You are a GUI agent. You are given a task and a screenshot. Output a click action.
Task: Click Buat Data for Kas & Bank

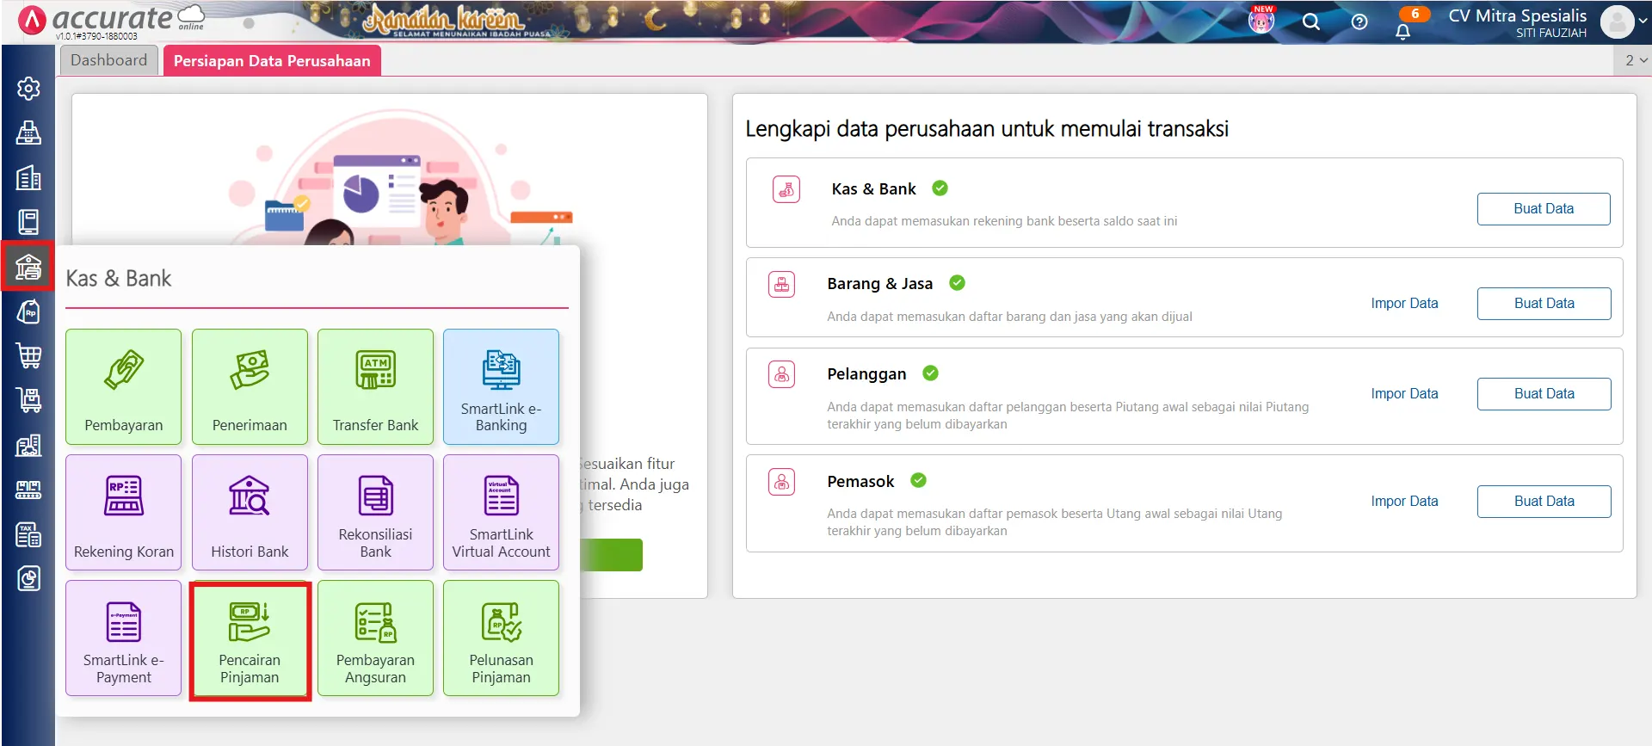(x=1544, y=209)
